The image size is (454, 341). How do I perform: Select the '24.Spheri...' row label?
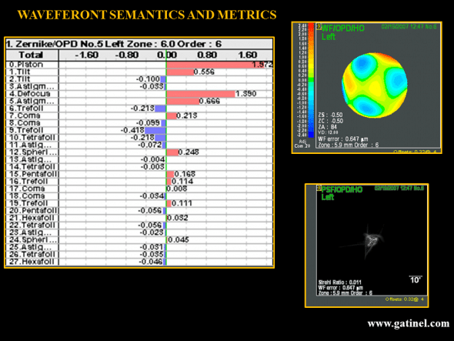pyautogui.click(x=33, y=240)
